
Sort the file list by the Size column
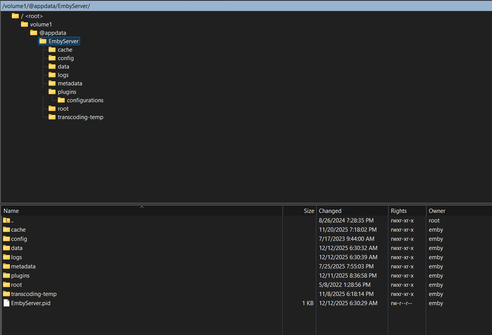coord(299,211)
